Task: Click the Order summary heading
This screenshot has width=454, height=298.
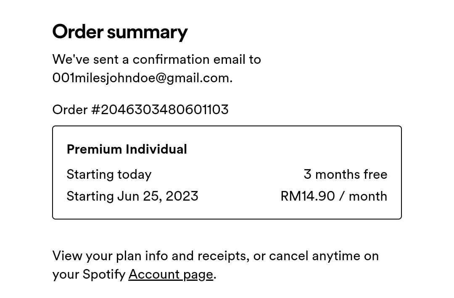Action: point(120,32)
